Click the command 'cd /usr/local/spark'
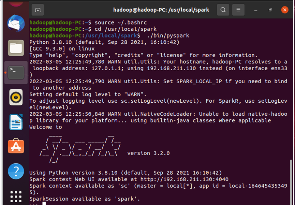Viewport: 295px width, 205px height. click(126, 29)
